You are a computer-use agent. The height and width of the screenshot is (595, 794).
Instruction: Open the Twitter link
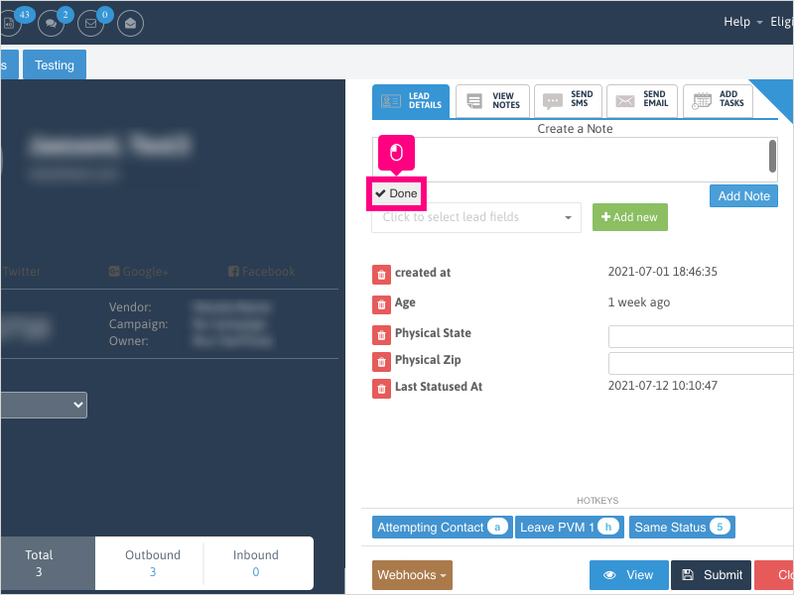20,271
